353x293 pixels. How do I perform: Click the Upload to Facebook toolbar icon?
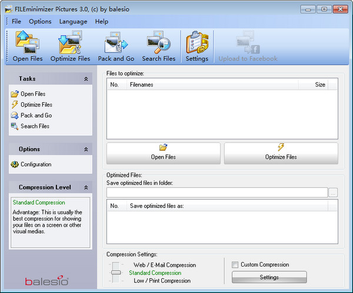(x=248, y=46)
